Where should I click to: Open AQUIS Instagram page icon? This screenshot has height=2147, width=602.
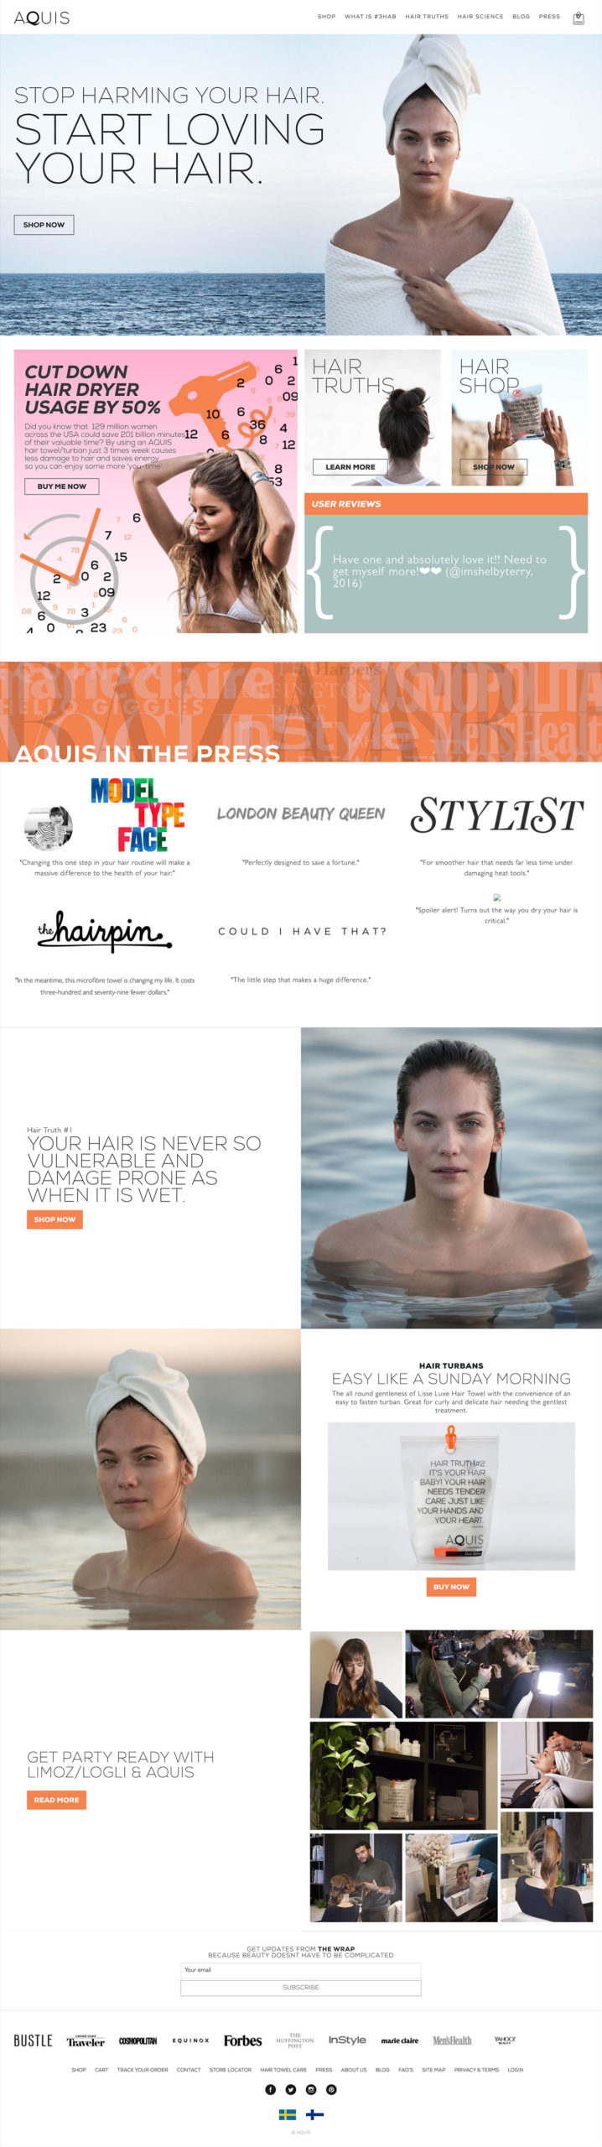pyautogui.click(x=311, y=2089)
